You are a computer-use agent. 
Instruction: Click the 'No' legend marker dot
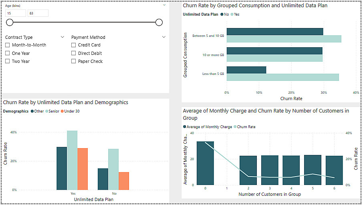point(222,14)
